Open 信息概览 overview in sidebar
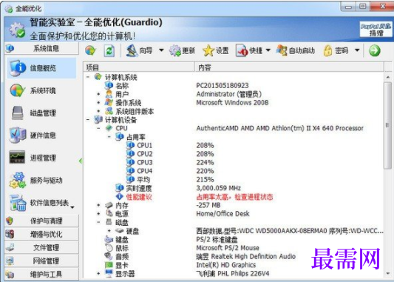The image size is (394, 282). (41, 68)
